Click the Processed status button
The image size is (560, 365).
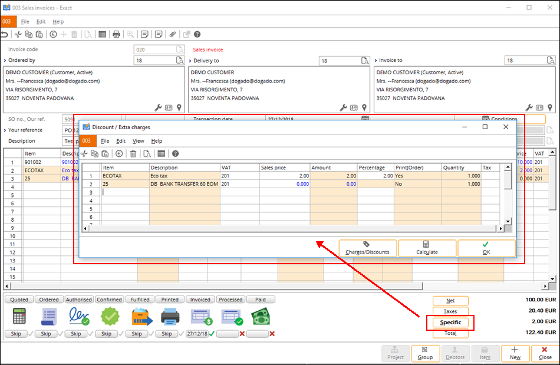[230, 300]
